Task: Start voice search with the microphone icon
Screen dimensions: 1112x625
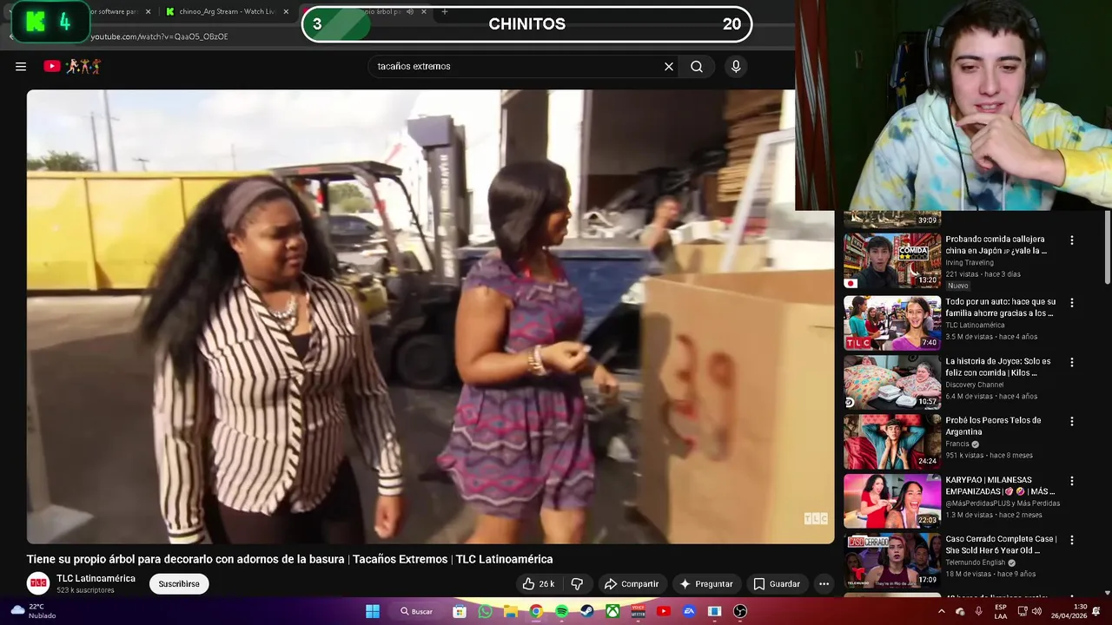Action: [x=736, y=66]
